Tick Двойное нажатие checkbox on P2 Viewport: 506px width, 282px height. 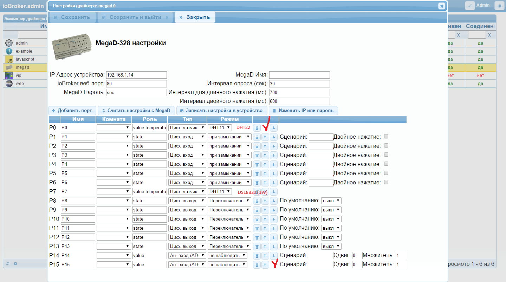click(387, 145)
